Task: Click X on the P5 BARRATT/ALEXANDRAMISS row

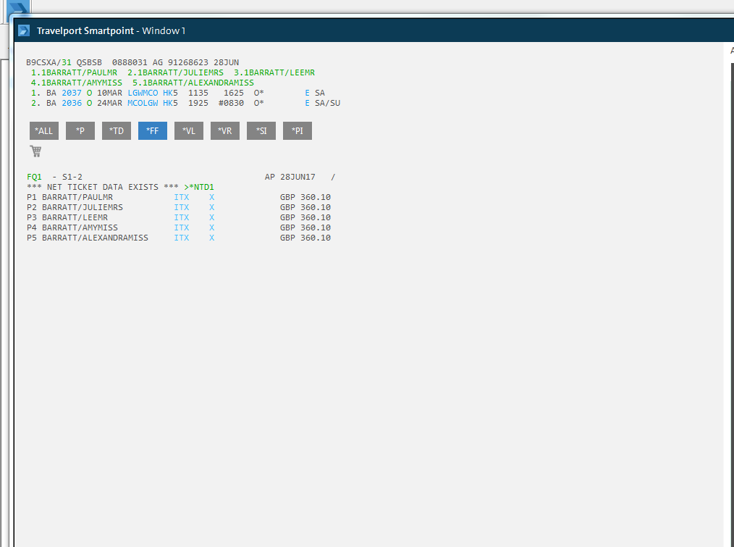Action: click(x=211, y=238)
